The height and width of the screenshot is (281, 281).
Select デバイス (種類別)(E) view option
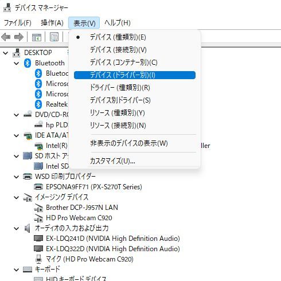(x=135, y=37)
